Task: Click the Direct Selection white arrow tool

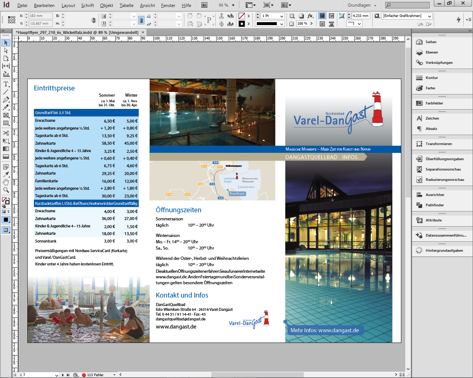Action: [6, 51]
